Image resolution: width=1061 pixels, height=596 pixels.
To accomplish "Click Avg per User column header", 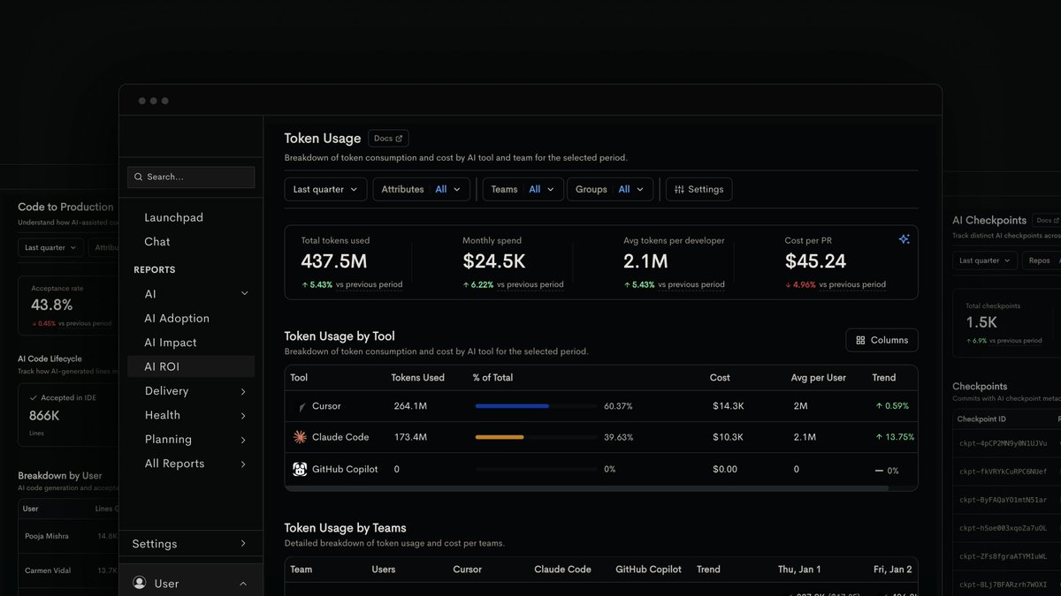I will click(x=818, y=378).
